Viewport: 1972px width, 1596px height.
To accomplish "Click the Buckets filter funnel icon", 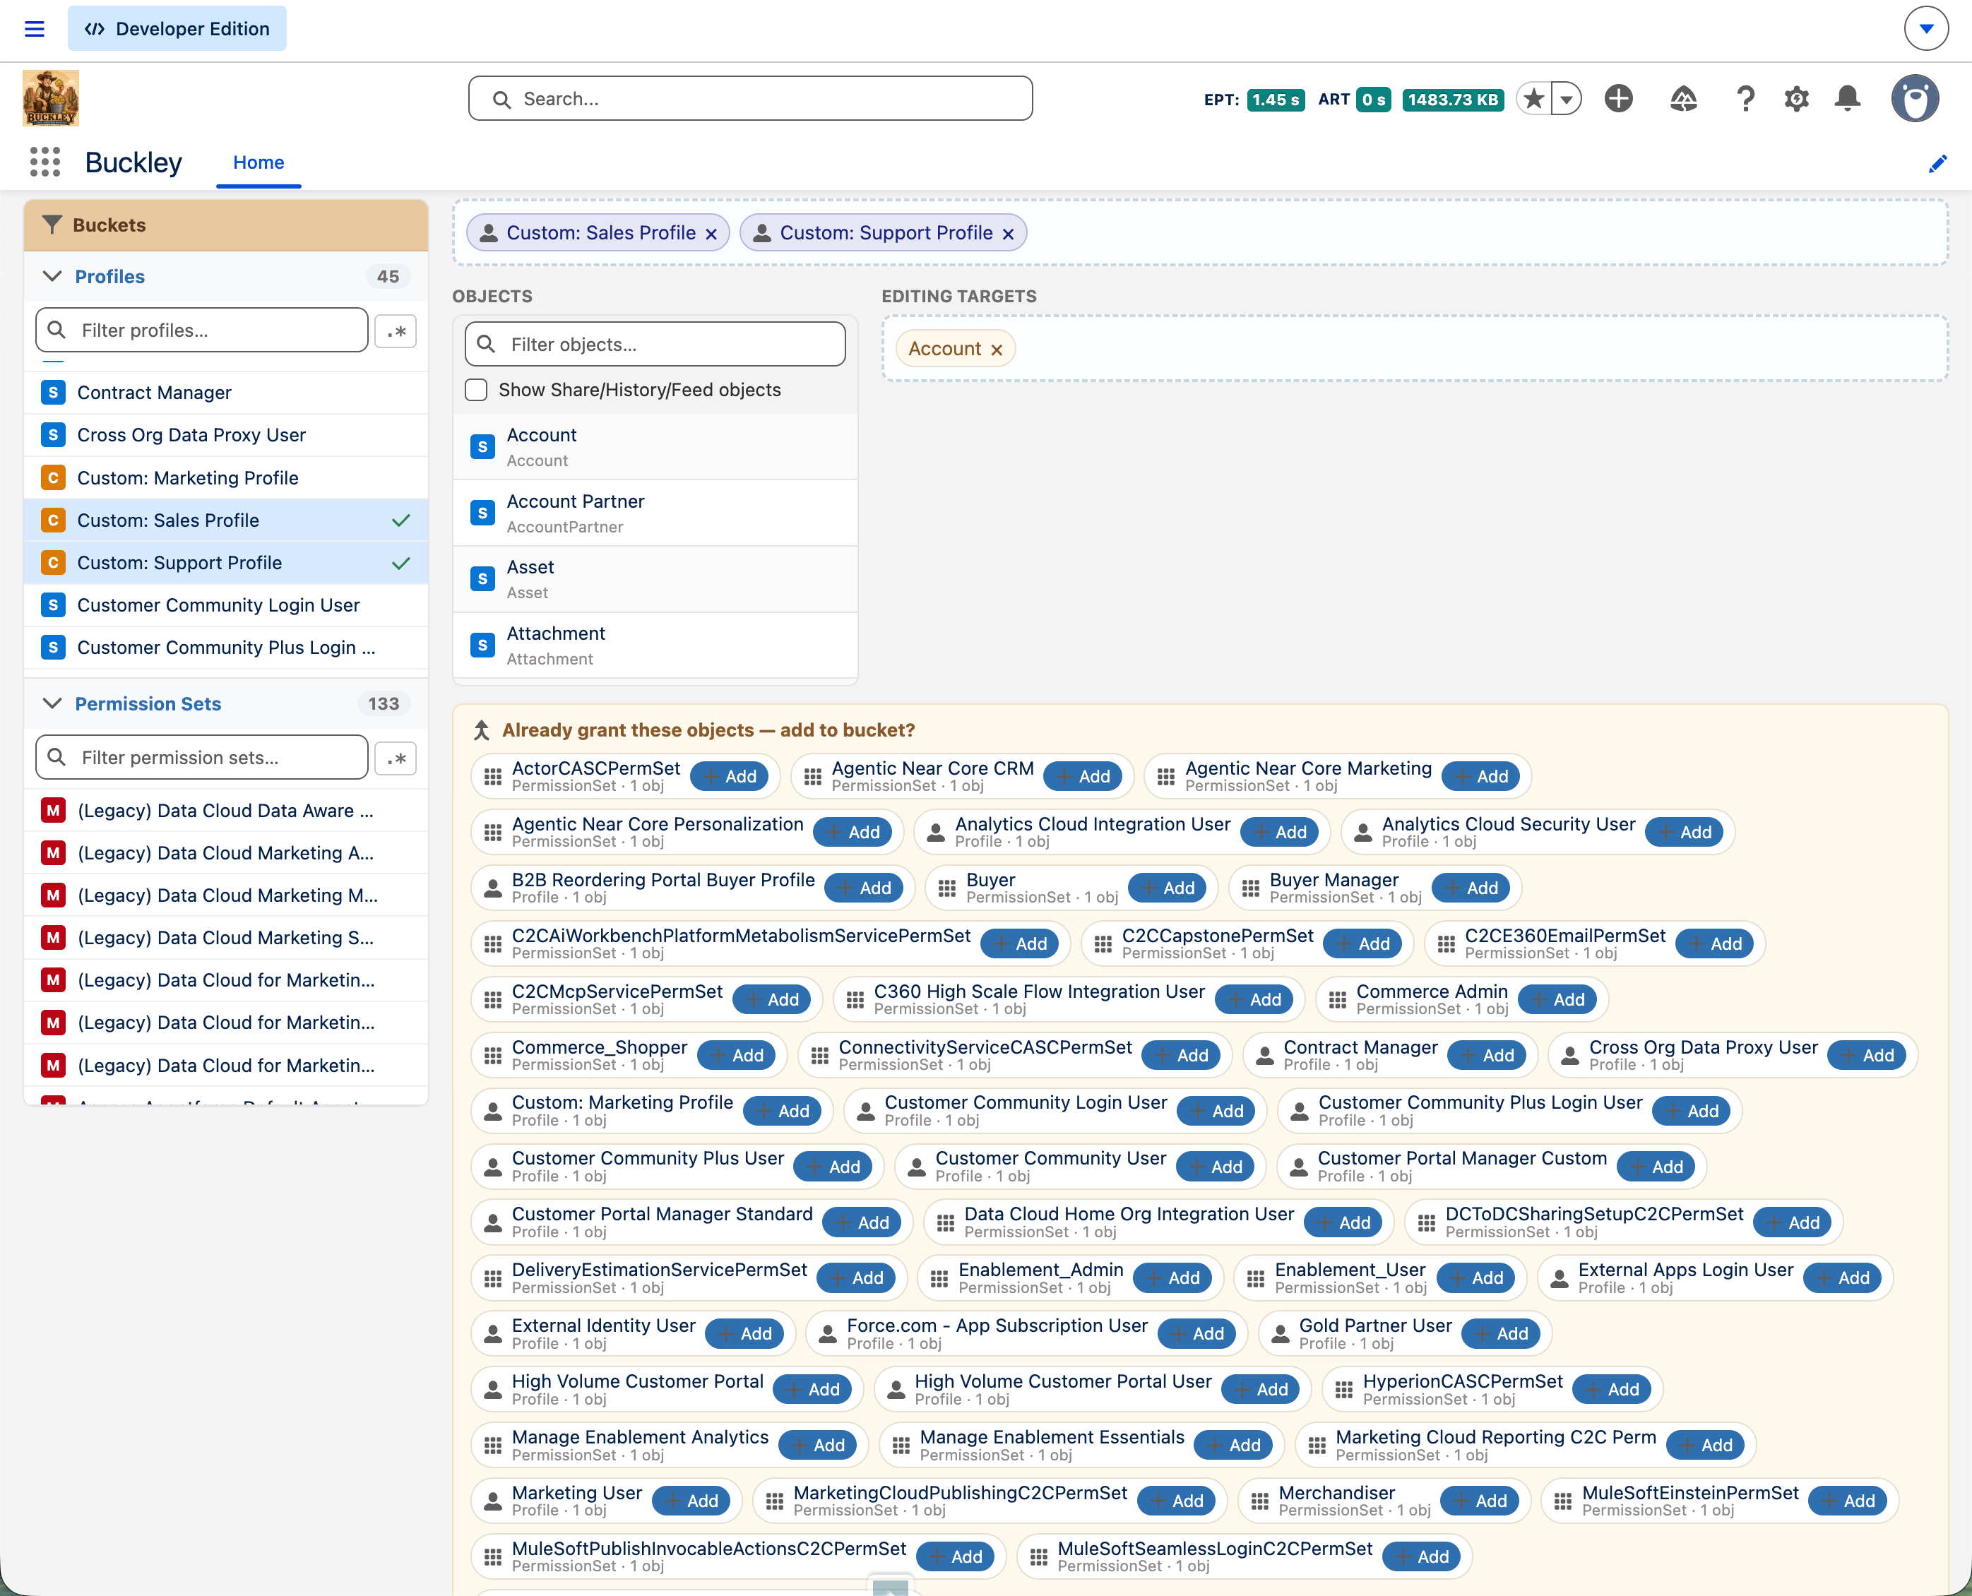I will pos(52,225).
